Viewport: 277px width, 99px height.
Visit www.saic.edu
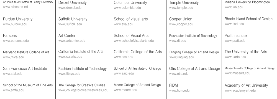(x=124, y=73)
